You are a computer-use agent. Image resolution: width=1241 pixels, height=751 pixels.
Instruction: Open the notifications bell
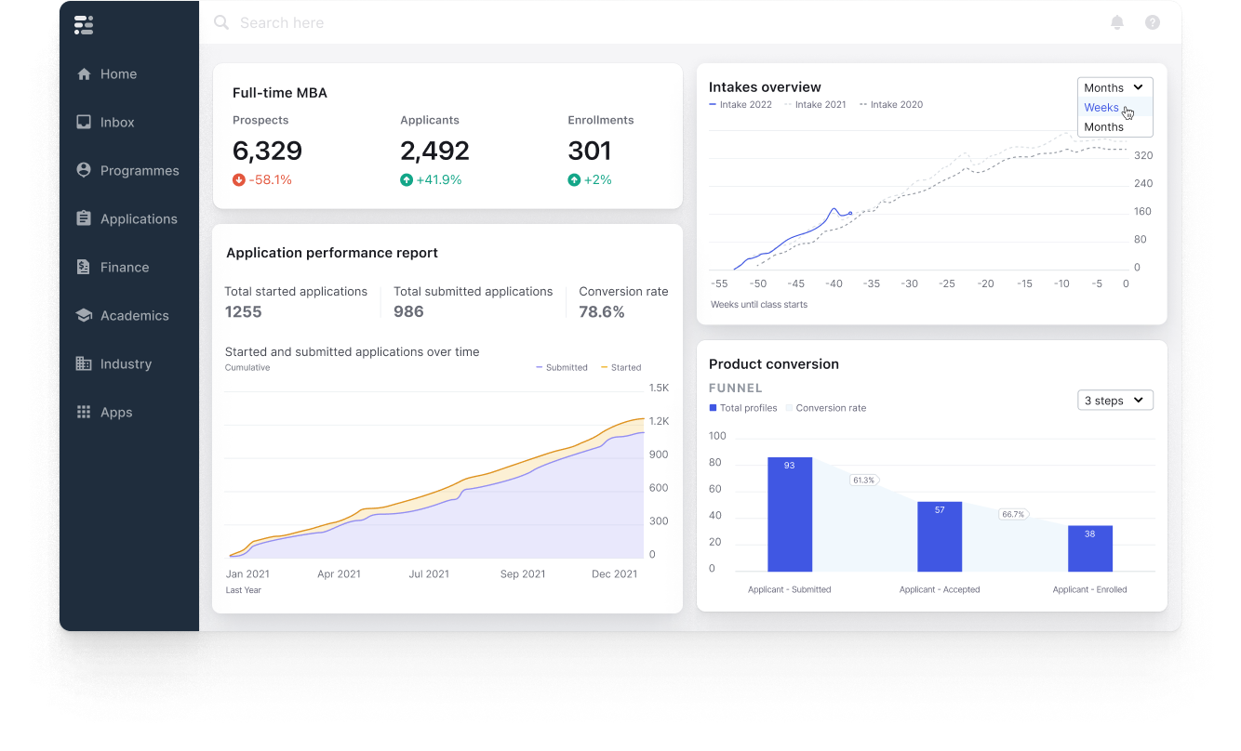tap(1117, 22)
